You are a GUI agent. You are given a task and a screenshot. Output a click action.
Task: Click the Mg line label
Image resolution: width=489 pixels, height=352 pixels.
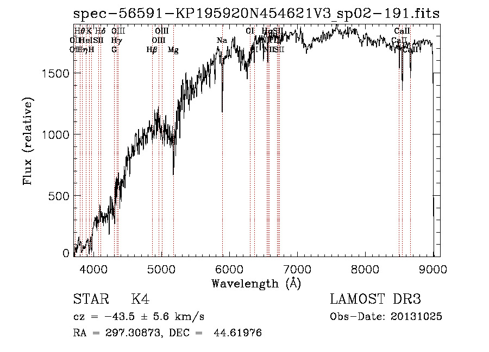pyautogui.click(x=173, y=50)
